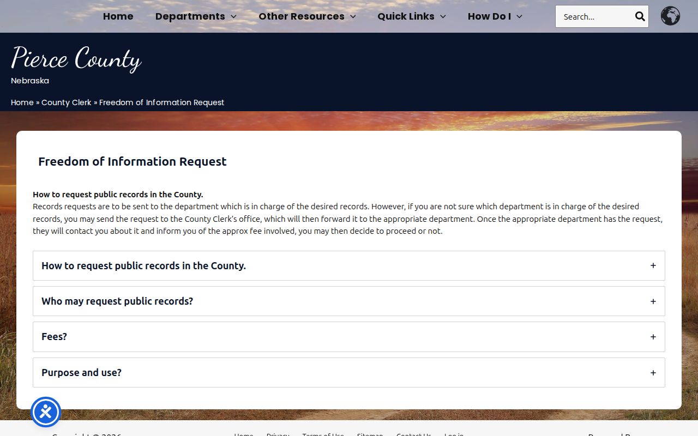Click the Search text field
The width and height of the screenshot is (698, 436).
click(x=595, y=16)
